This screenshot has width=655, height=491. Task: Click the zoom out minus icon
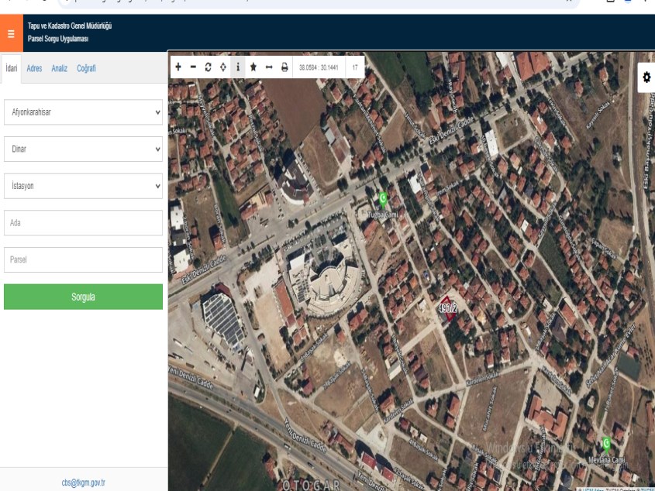[193, 67]
